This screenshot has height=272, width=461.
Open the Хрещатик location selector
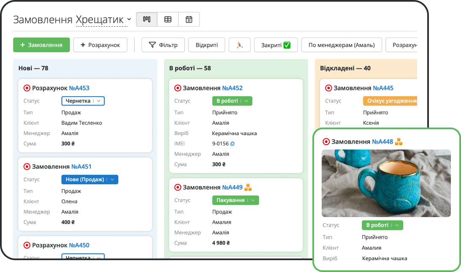click(x=103, y=20)
